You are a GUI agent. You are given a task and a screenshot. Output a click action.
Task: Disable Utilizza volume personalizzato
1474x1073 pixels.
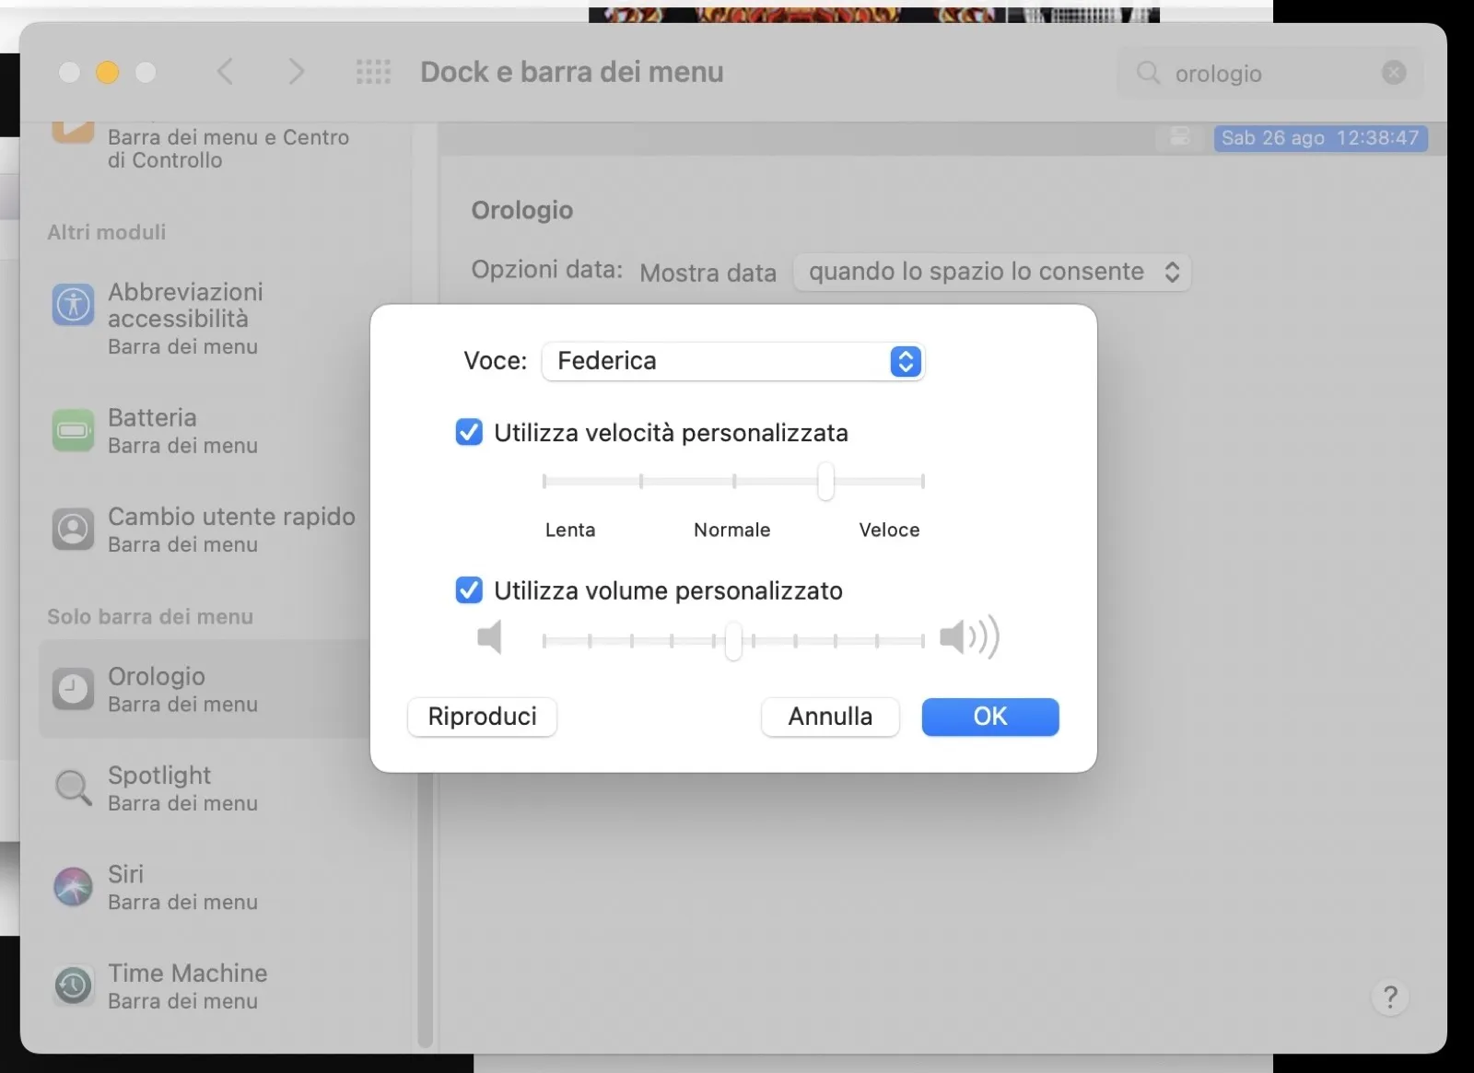pyautogui.click(x=470, y=590)
